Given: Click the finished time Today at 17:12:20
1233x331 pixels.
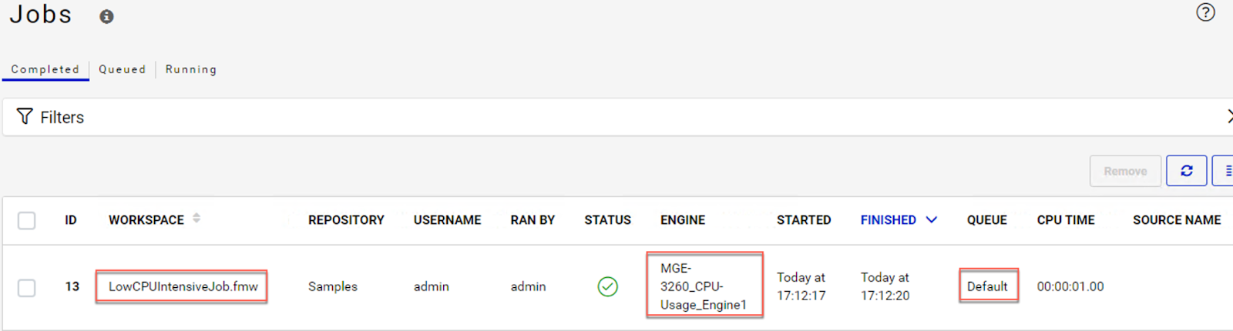Looking at the screenshot, I should click(885, 286).
